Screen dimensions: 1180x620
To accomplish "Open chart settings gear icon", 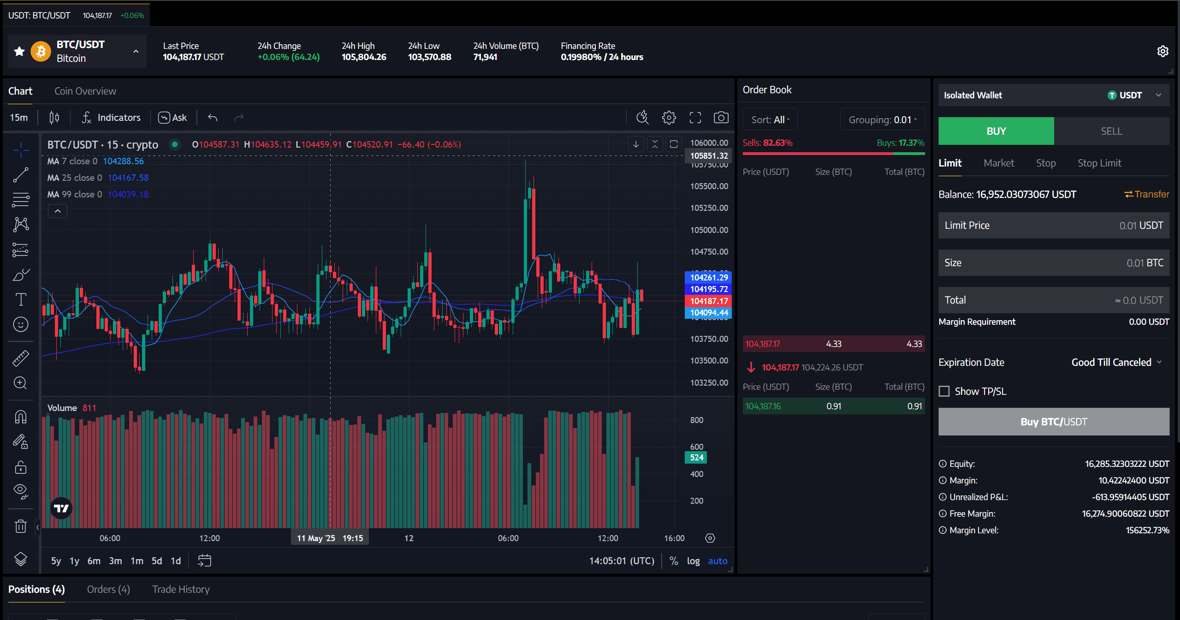I will pos(669,118).
